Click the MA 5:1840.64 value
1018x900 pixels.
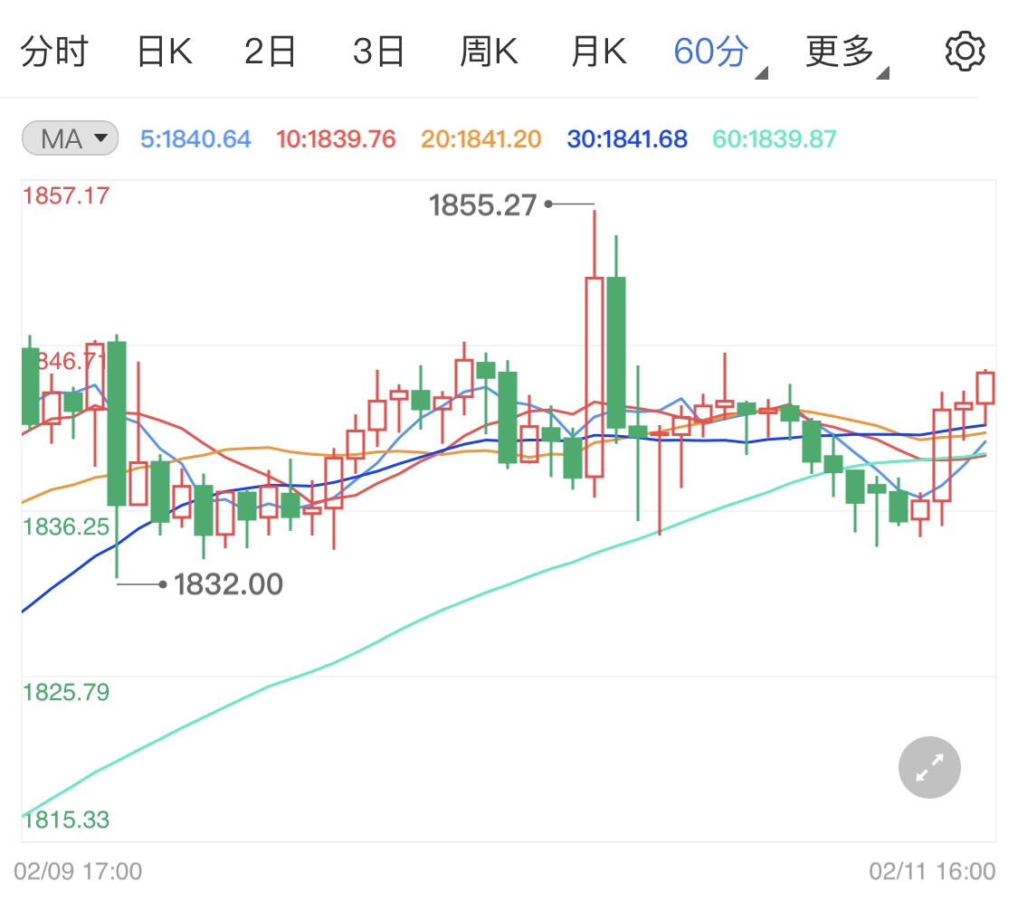tap(195, 139)
